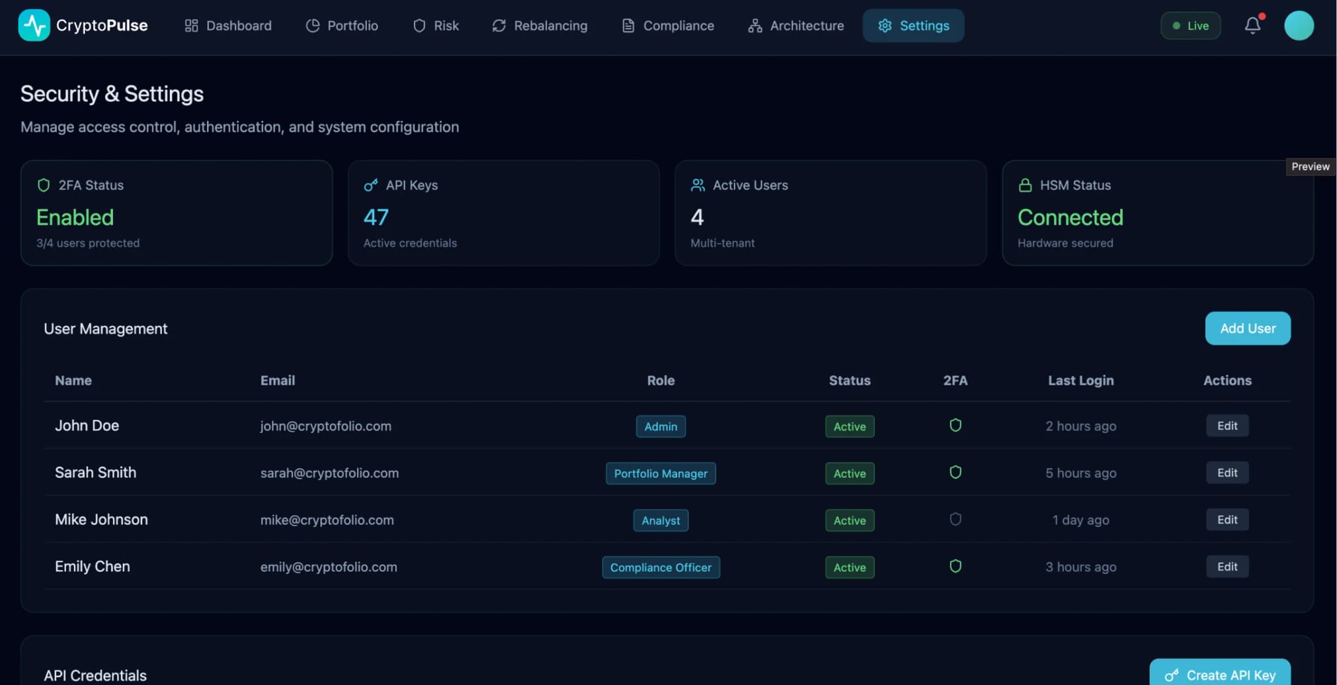Switch to the Dashboard tab
The width and height of the screenshot is (1337, 685).
point(227,25)
